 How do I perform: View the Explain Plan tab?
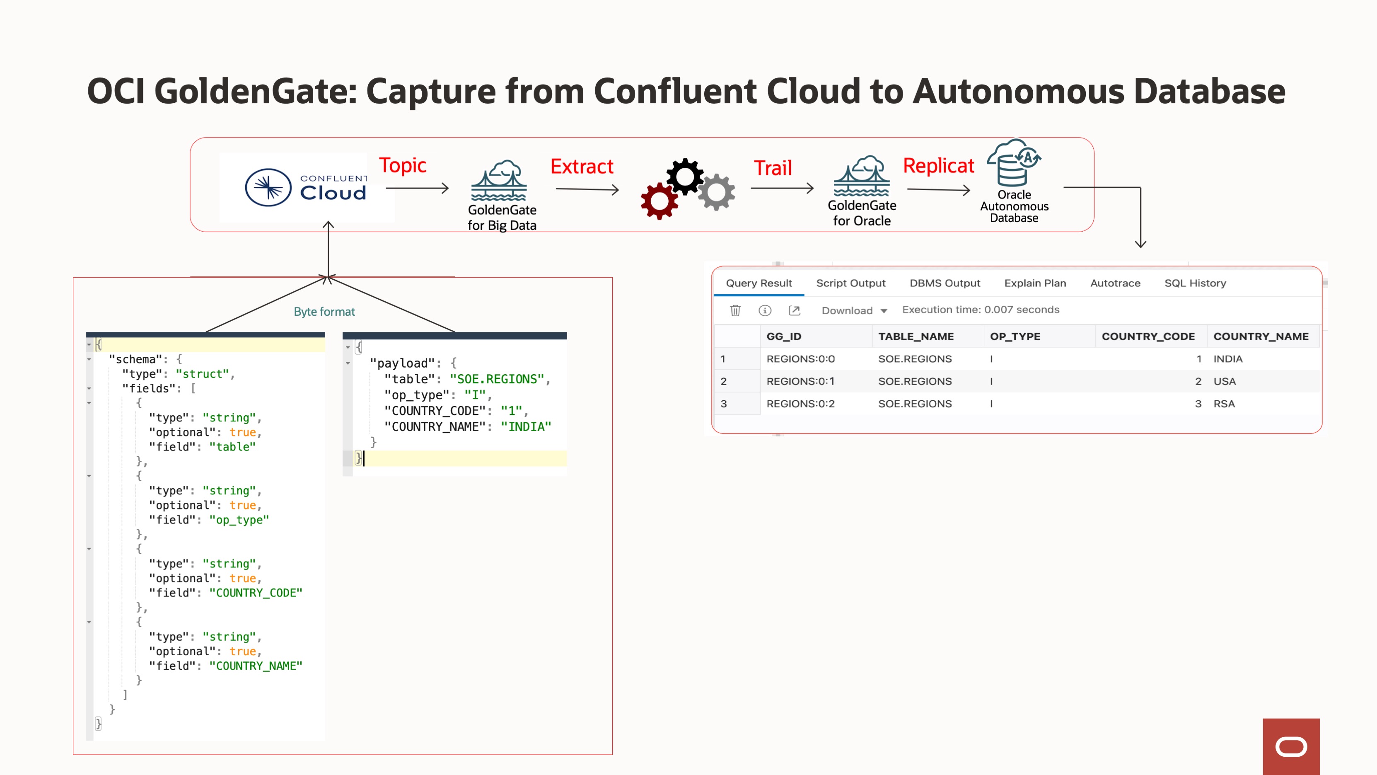click(1034, 283)
